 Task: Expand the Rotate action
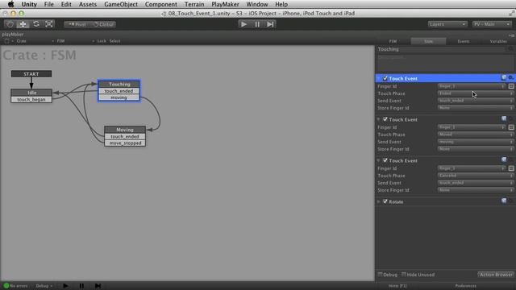(378, 201)
